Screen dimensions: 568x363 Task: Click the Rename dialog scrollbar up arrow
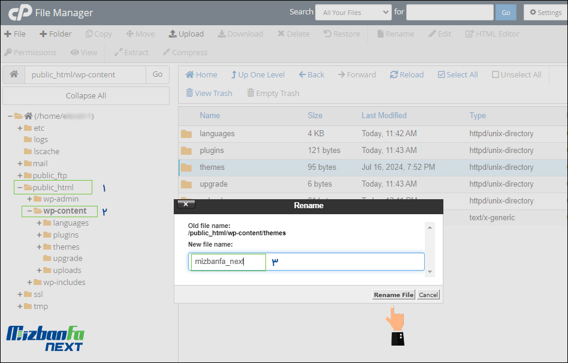430,227
